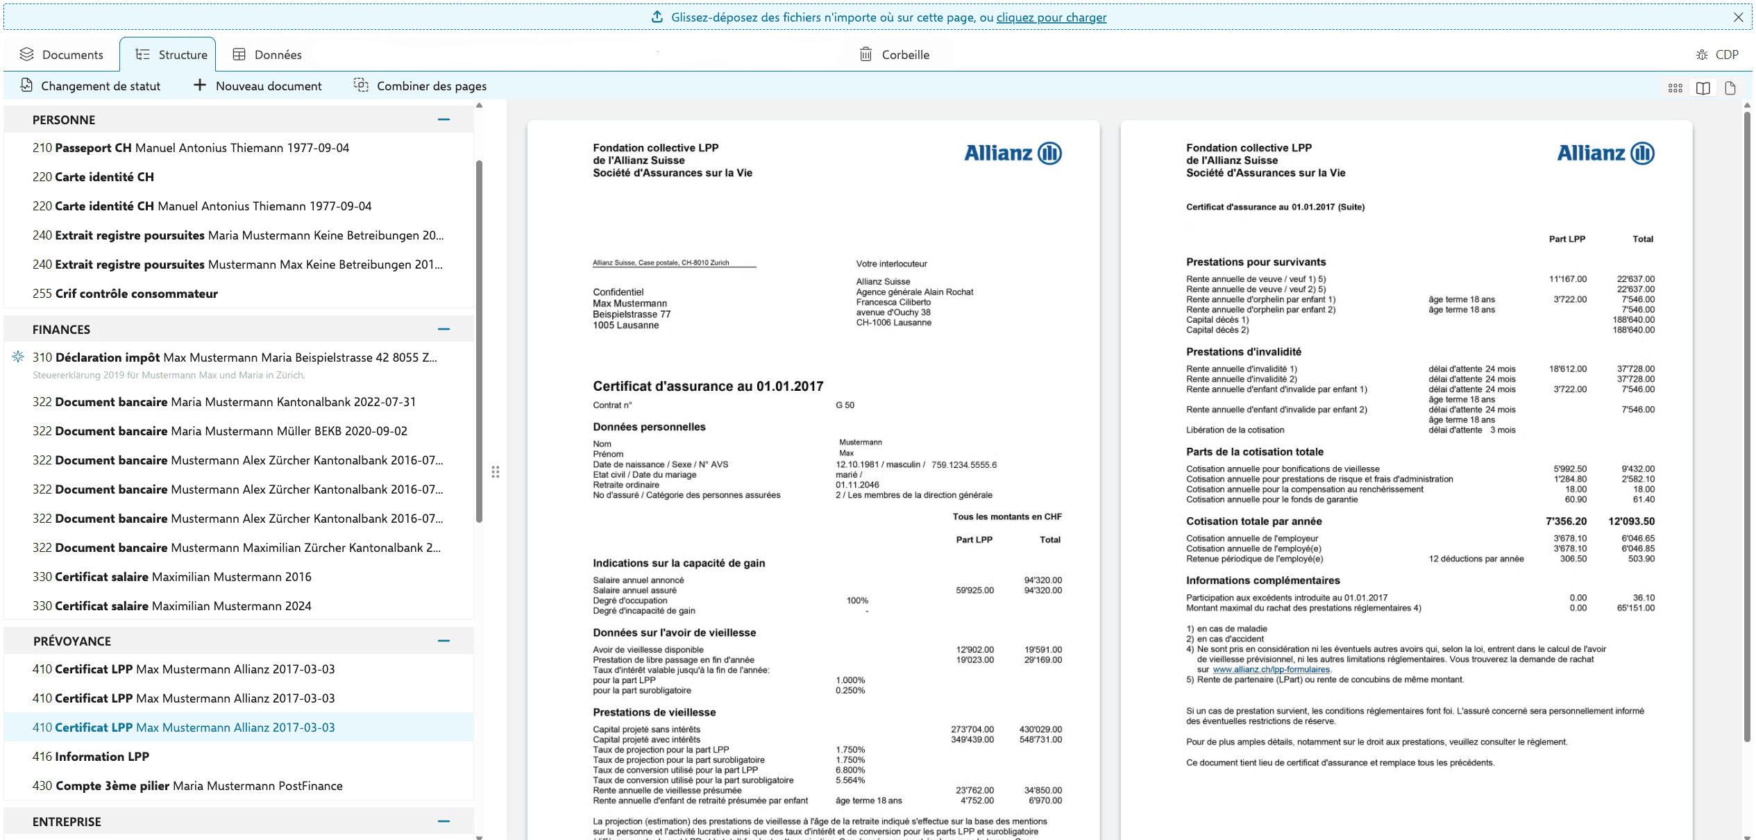Select Extrait registre poursuites Maria Mustermann
1756x840 pixels.
(x=239, y=235)
